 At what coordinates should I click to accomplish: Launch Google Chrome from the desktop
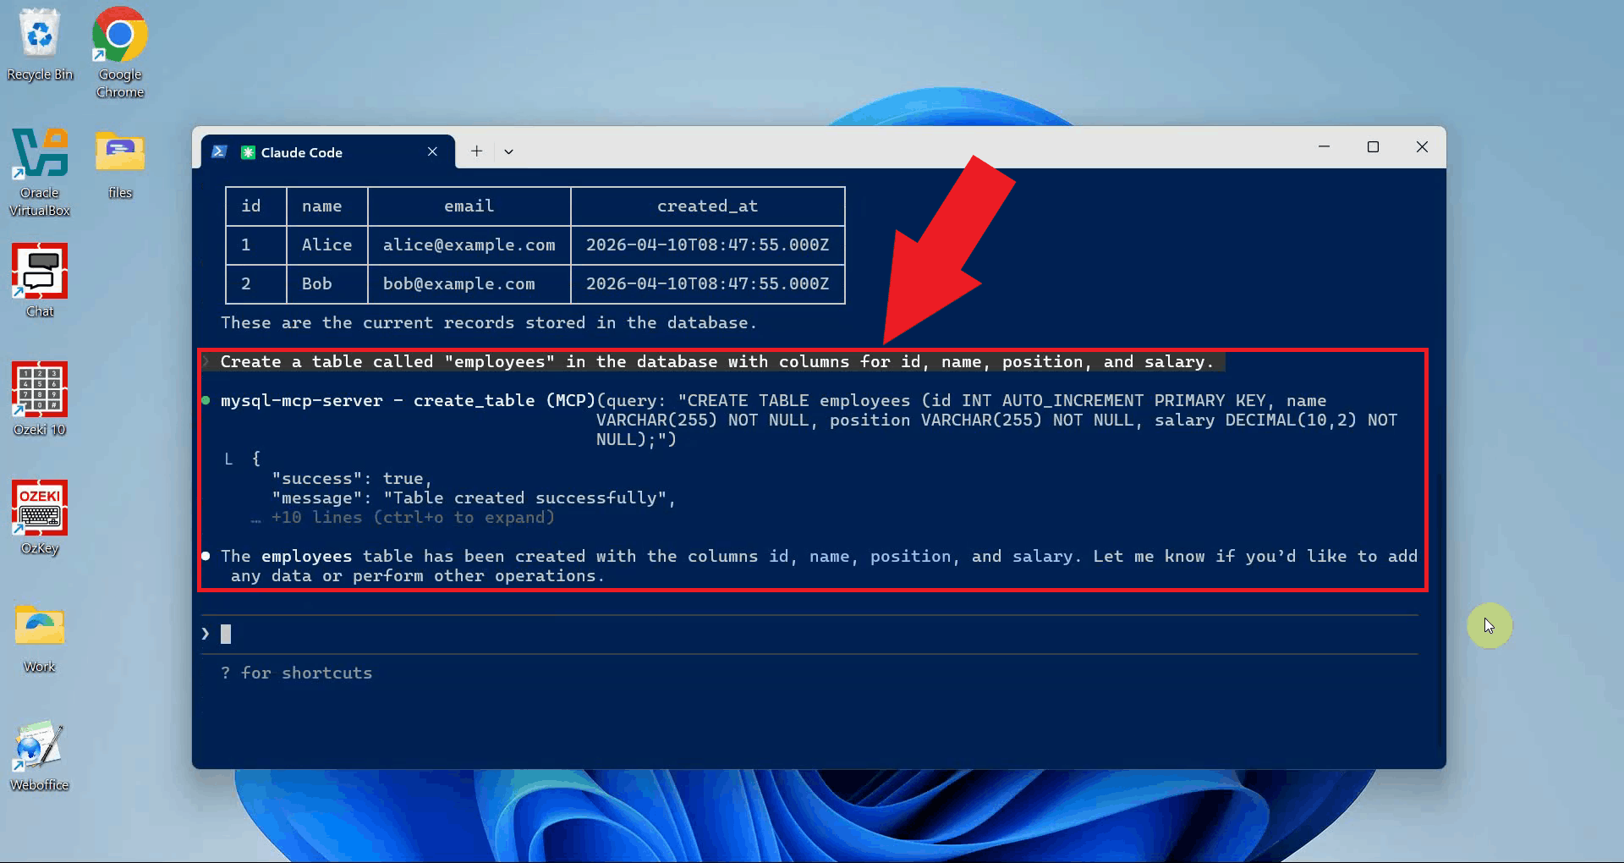pyautogui.click(x=119, y=52)
